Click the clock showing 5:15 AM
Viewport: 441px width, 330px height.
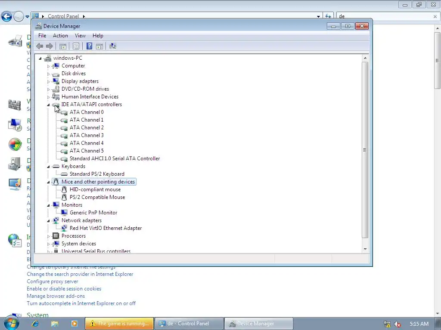[419, 324]
